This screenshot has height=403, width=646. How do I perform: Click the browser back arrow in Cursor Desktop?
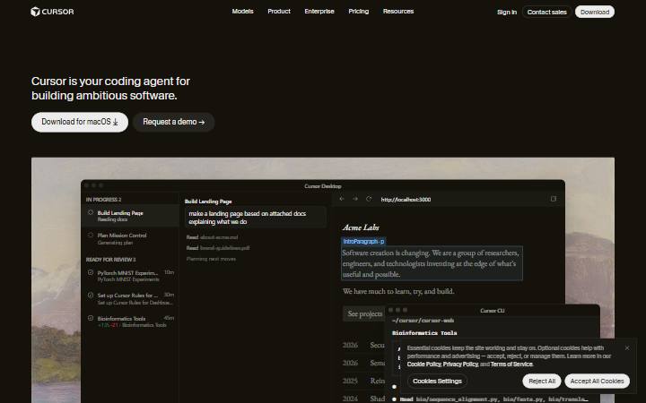tap(342, 199)
